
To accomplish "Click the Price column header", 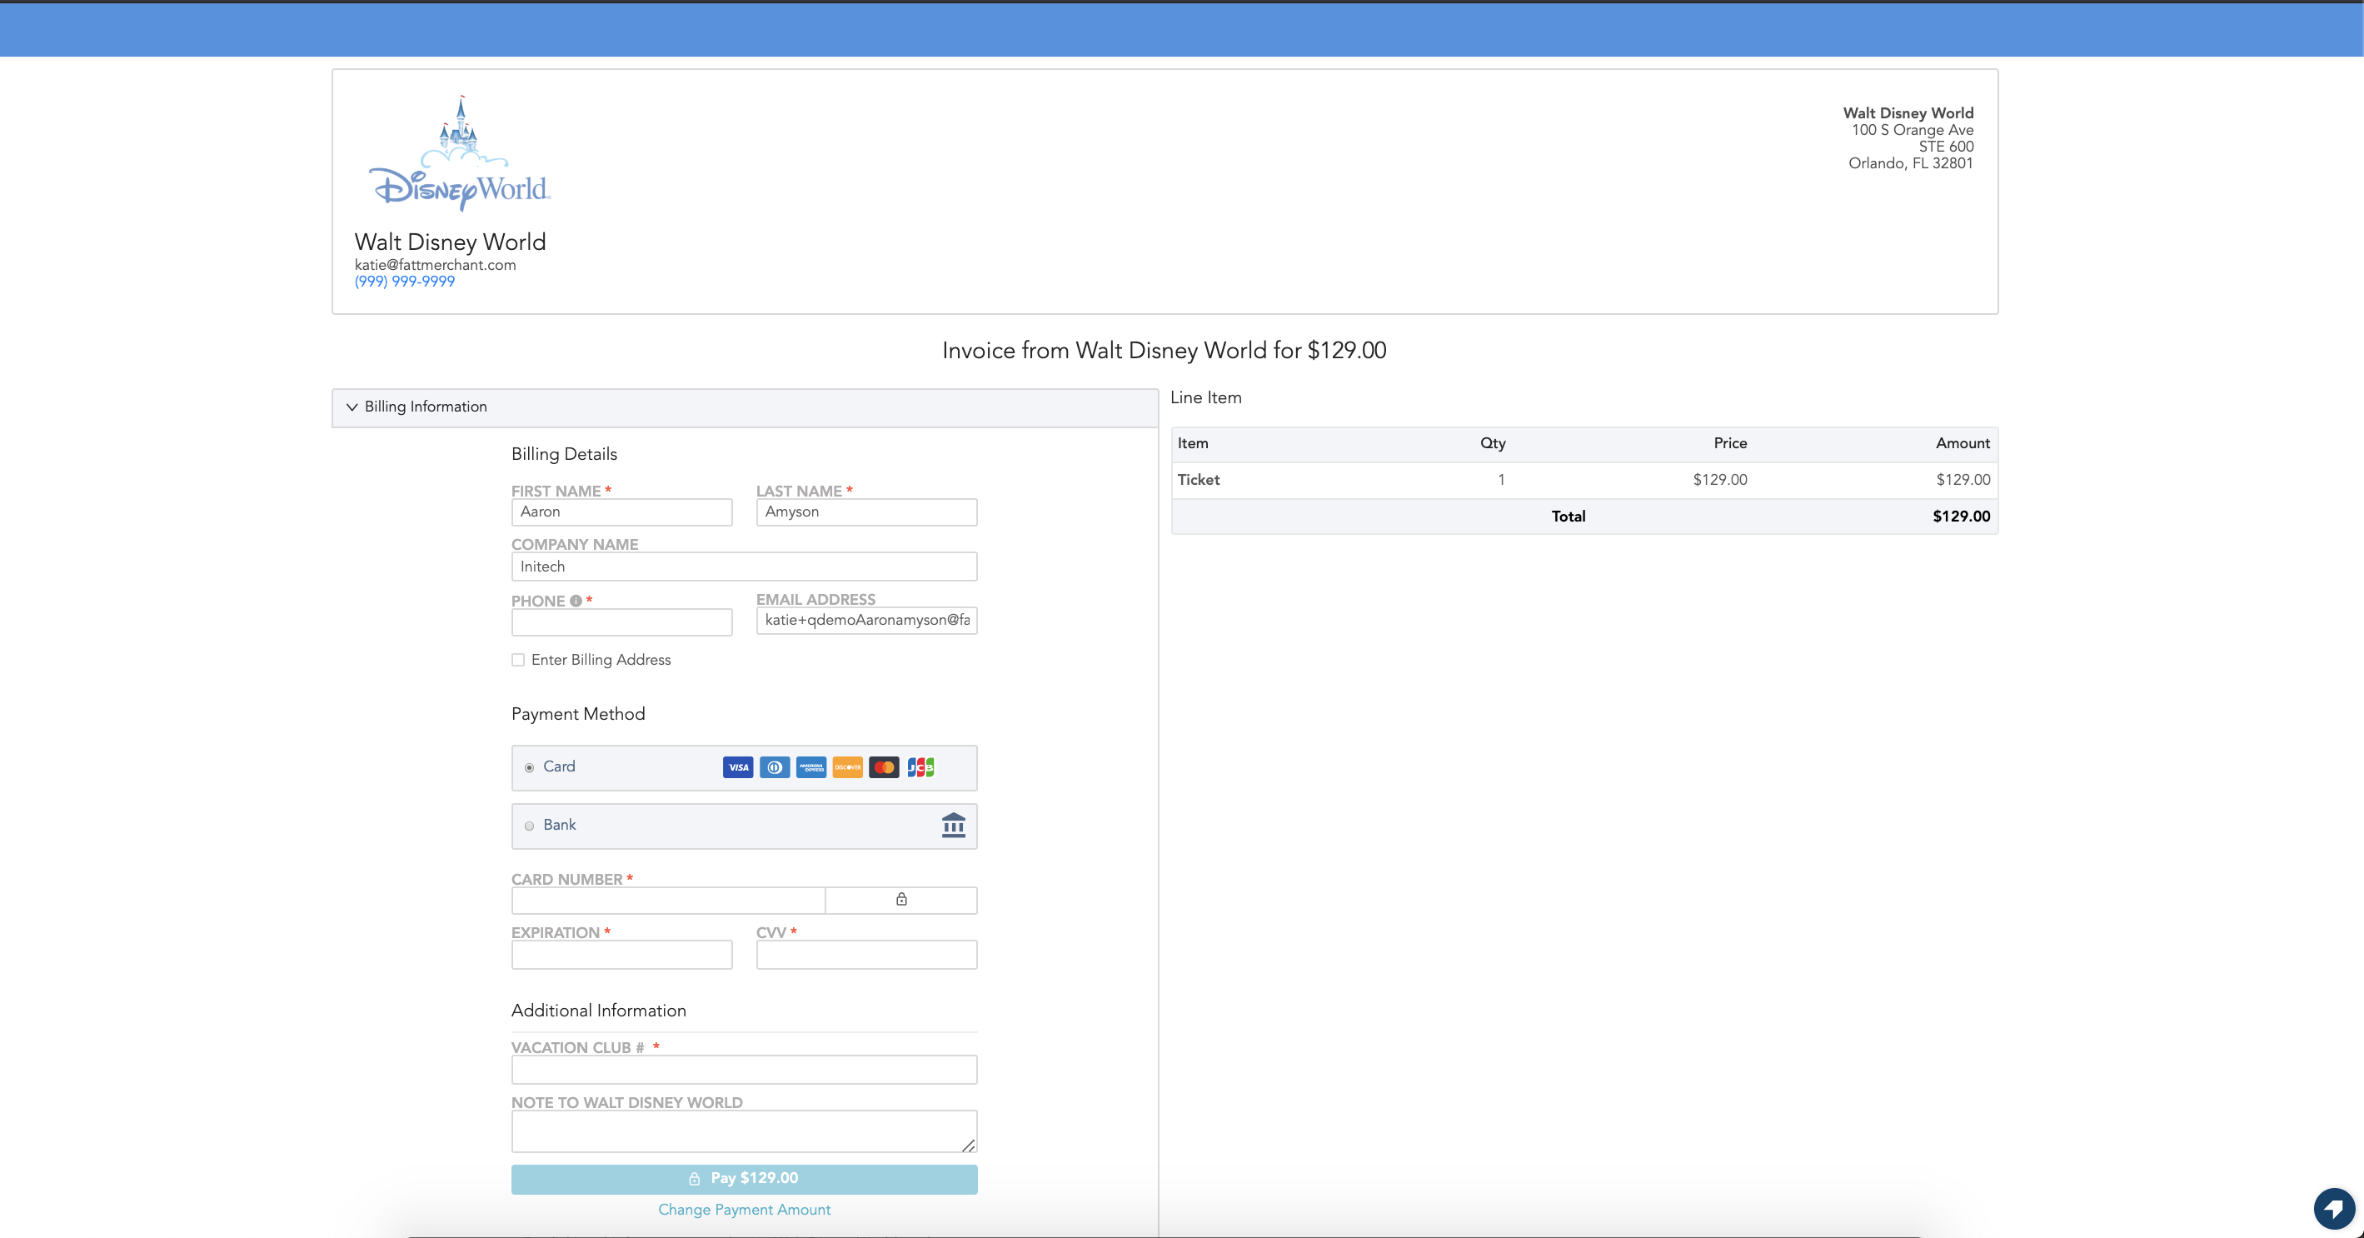I will (x=1730, y=443).
